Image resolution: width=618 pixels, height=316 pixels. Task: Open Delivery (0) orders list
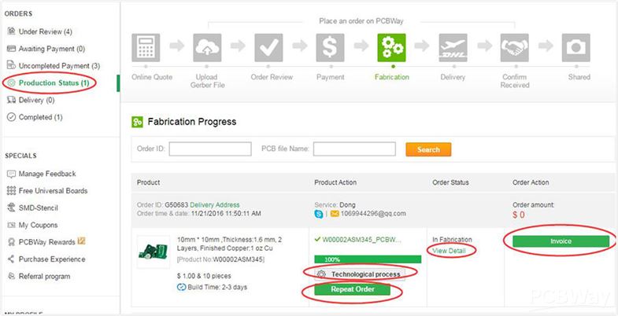tap(37, 100)
